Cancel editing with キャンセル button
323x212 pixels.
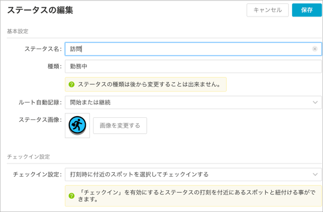click(267, 10)
